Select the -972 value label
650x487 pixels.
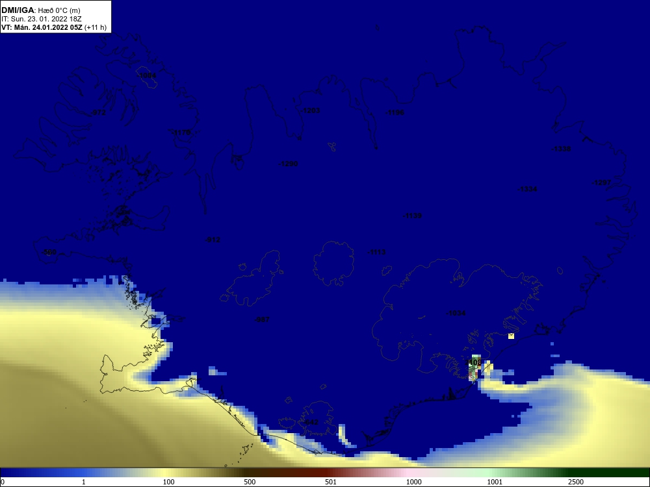[x=98, y=112]
